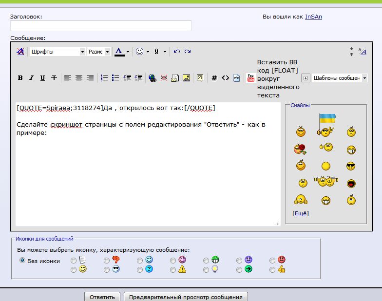Screen dimensions: 382x301
Task: Insert the plain yellow circle smiley
Action: coord(325,166)
